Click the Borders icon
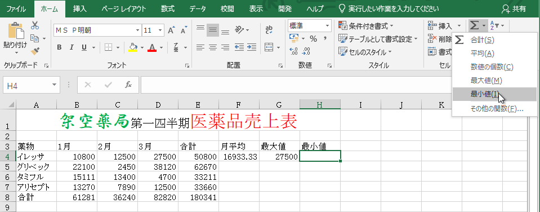Screen dimensions: 540x212 tap(109, 47)
